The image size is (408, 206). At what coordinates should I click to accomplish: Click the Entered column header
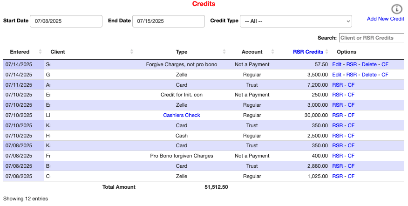click(20, 52)
